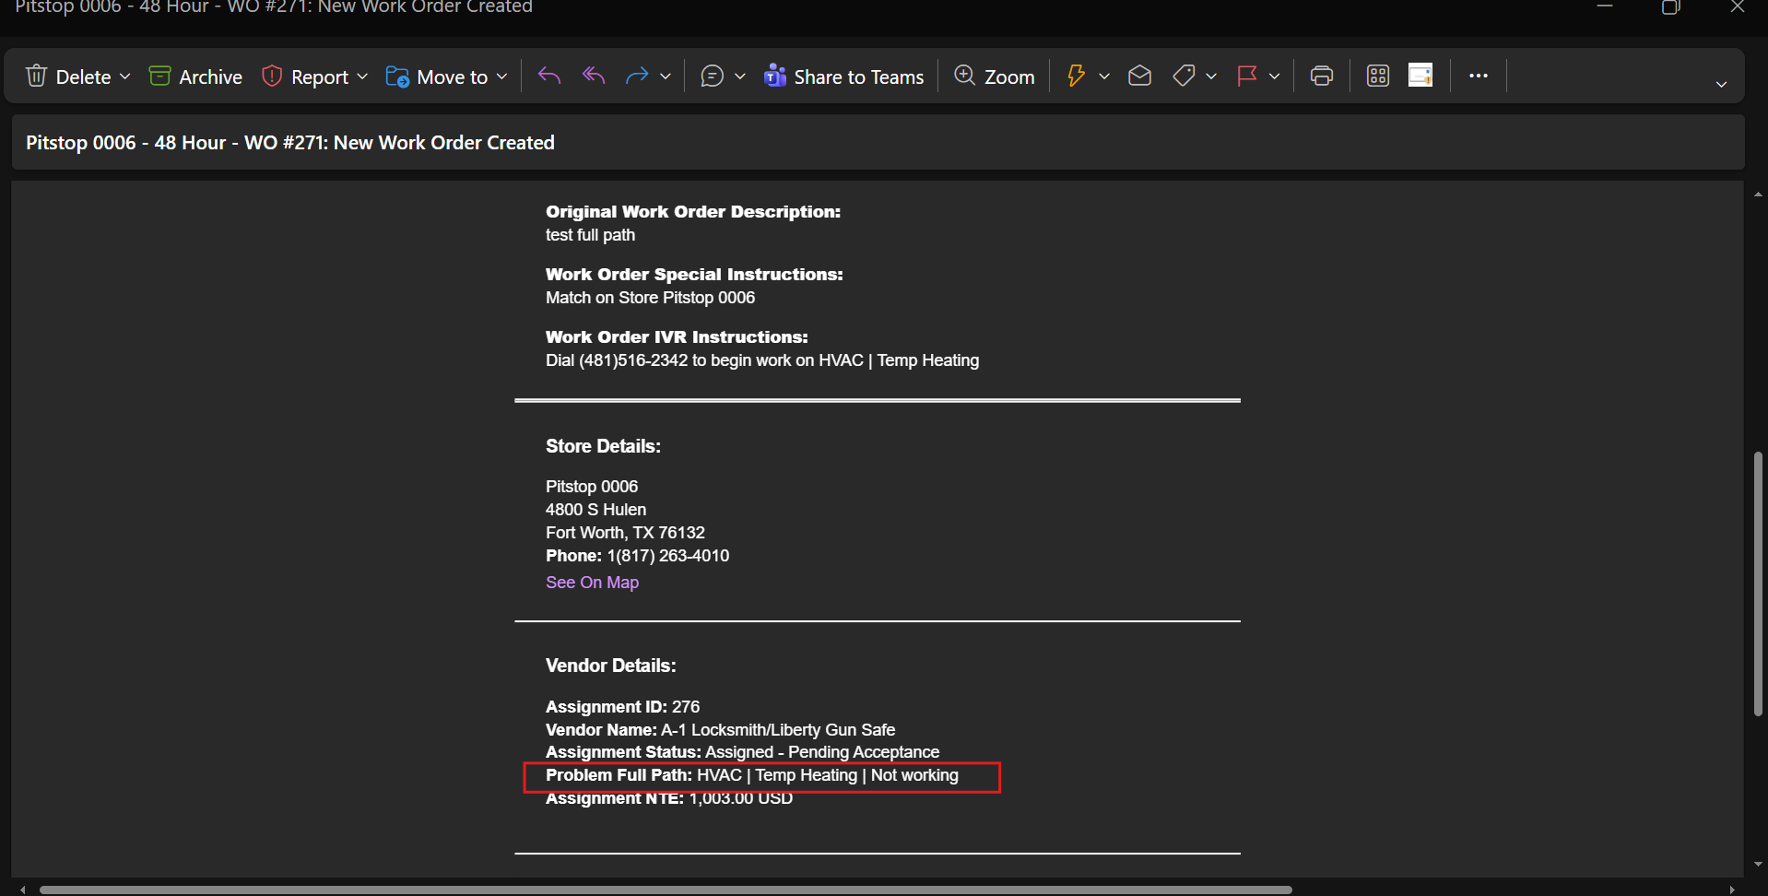
Task: Print the email with printer icon
Action: (1321, 77)
